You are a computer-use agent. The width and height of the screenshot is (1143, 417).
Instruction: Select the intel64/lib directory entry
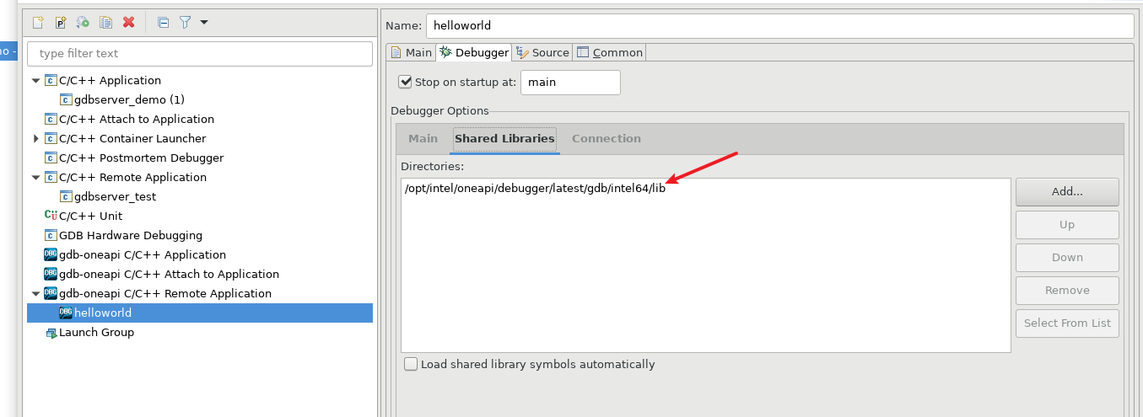(535, 189)
